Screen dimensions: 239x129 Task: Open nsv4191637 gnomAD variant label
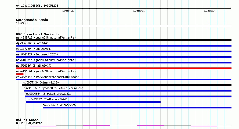pyautogui.click(x=53, y=88)
